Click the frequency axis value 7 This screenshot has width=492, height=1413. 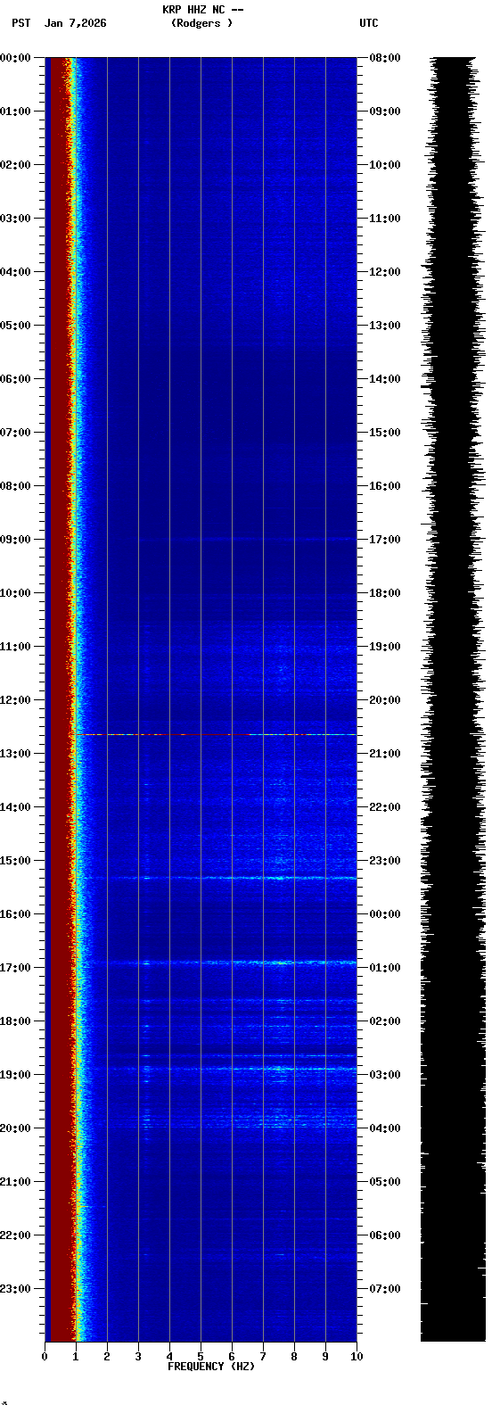(263, 1357)
